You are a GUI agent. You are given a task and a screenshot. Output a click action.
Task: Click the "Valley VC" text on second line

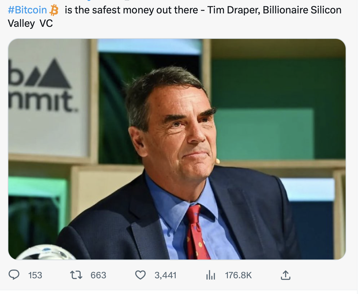tap(30, 23)
